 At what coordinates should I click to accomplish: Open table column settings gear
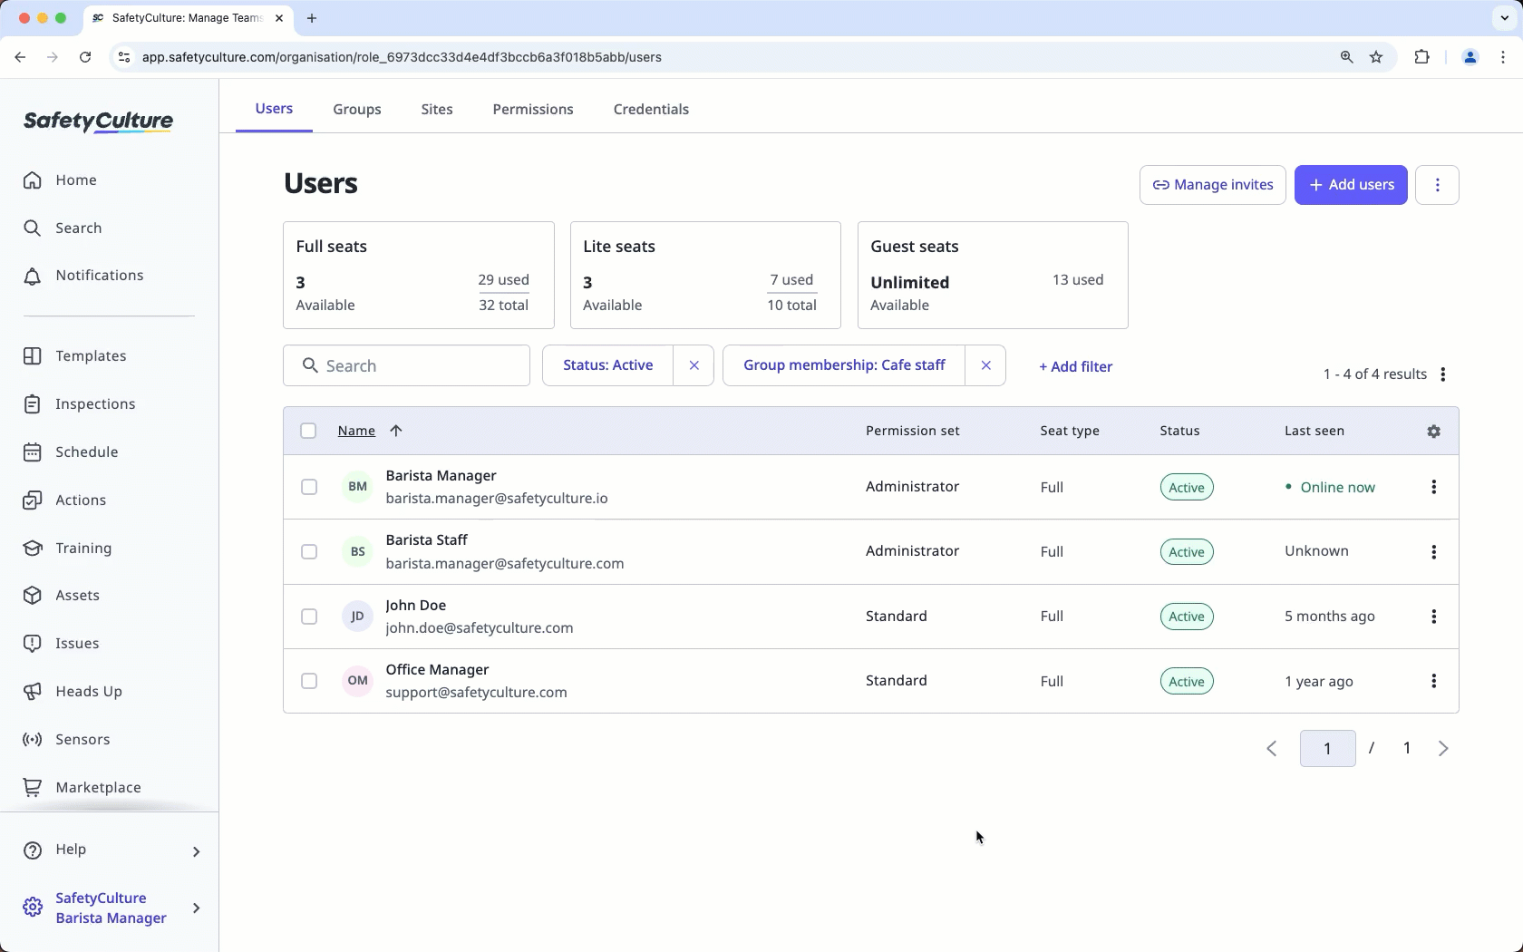1433,432
